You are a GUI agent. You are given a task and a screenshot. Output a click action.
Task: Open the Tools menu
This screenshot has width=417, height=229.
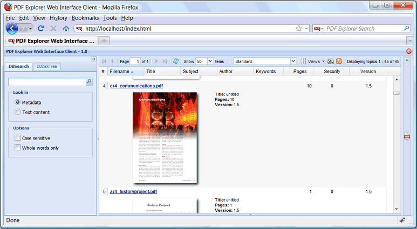point(110,18)
